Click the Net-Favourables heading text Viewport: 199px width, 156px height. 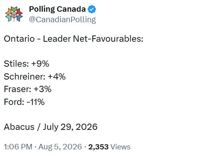[x=108, y=39]
